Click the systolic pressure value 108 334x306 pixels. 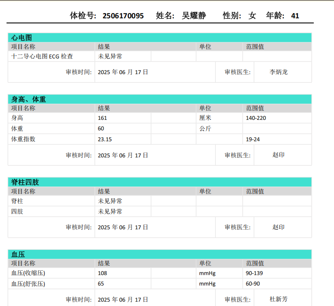click(x=103, y=273)
